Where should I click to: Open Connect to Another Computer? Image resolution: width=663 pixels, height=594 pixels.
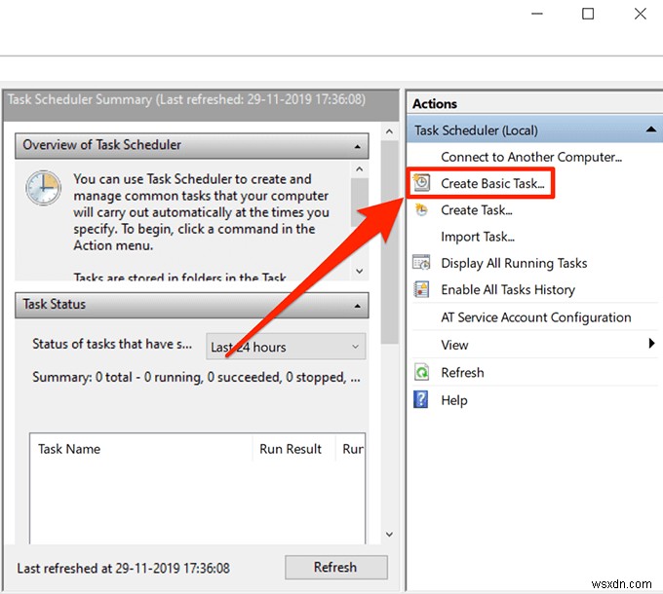click(531, 157)
